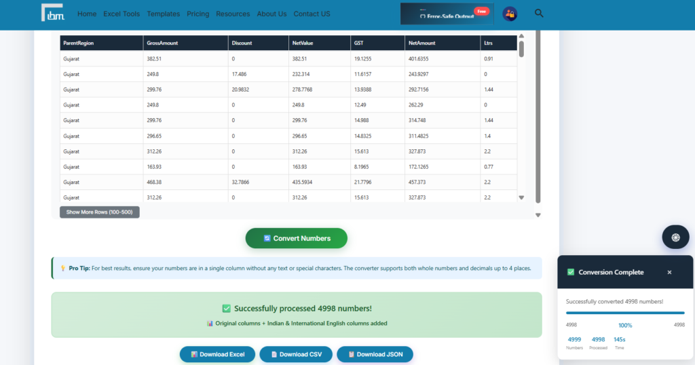Click the conversion progress bar
Screen dimensions: 695x365
(x=625, y=313)
